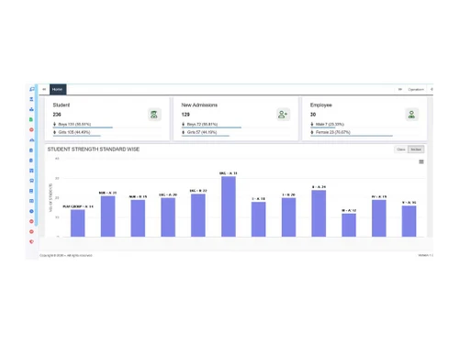Image resolution: width=459 pixels, height=344 pixels.
Task: Click the employee count 30
Action: point(313,115)
